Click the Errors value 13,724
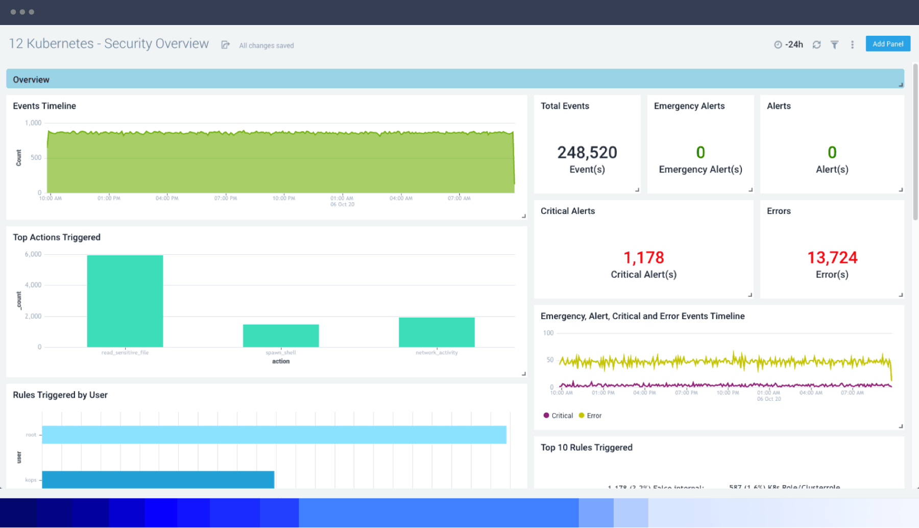 coord(832,257)
